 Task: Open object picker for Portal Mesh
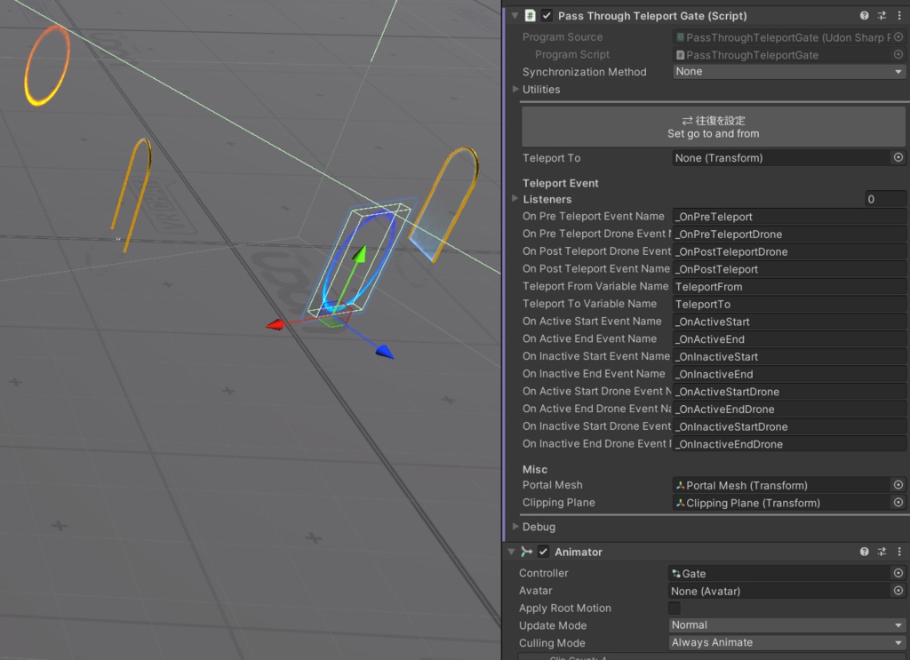tap(898, 485)
